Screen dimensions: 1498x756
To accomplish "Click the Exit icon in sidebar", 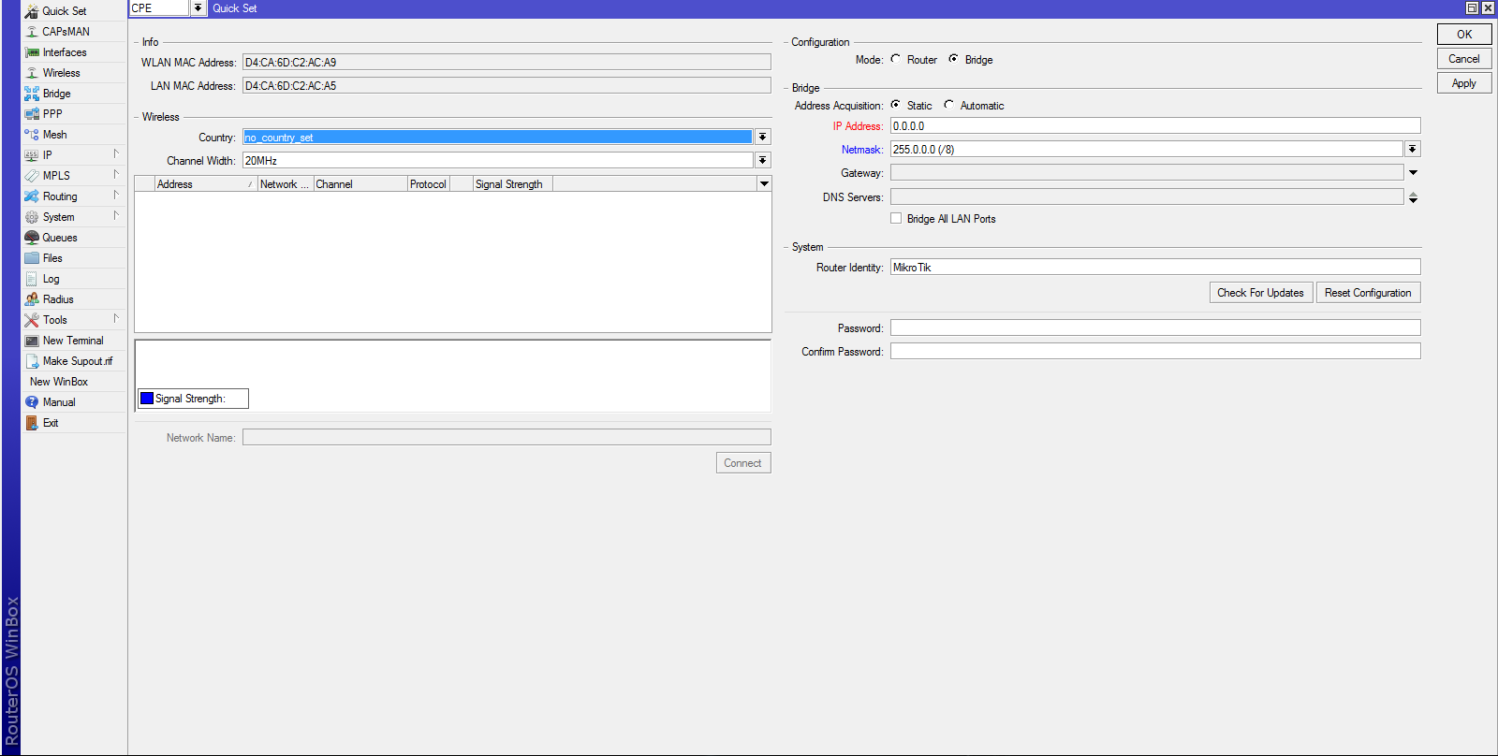I will pyautogui.click(x=32, y=423).
